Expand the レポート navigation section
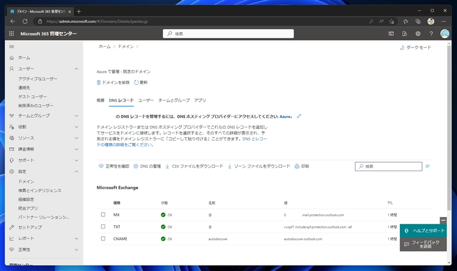Screen dimensions: 457x271 coord(76,239)
